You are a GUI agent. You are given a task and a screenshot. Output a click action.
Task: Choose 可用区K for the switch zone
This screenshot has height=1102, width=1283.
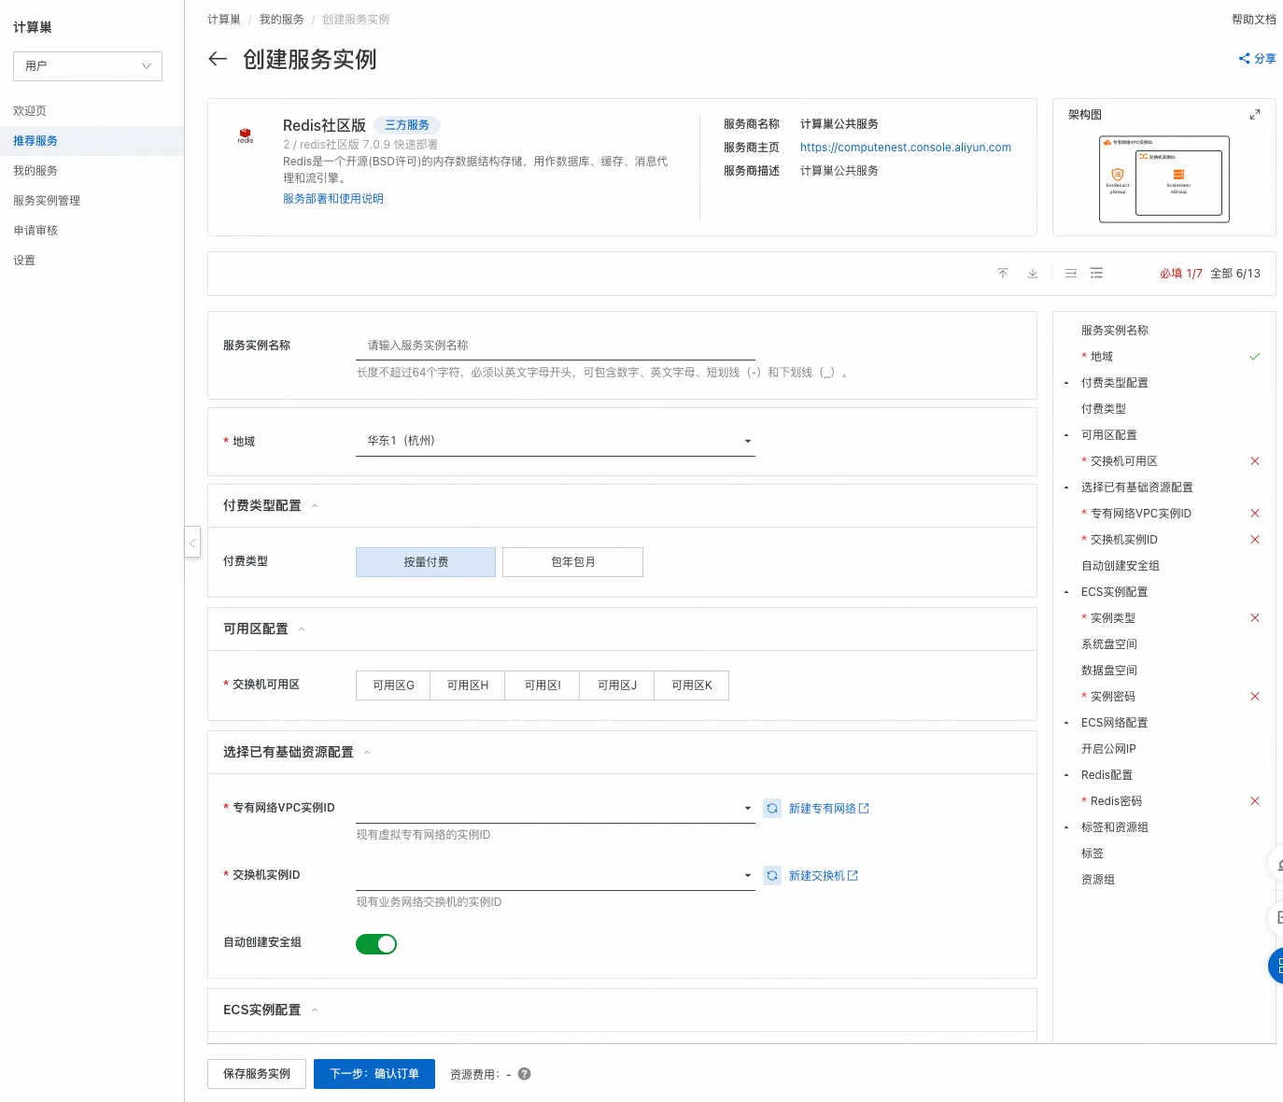pos(692,685)
